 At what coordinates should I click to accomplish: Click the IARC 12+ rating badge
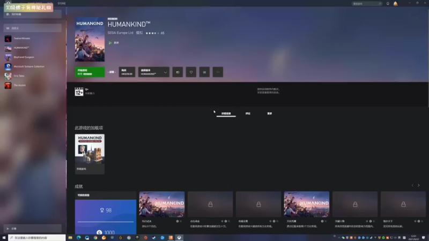[x=79, y=92]
